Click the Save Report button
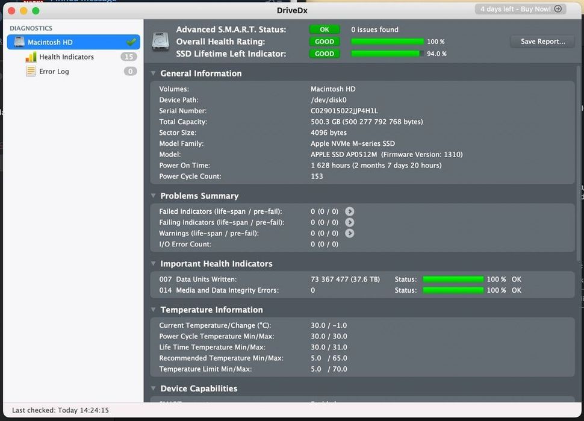The width and height of the screenshot is (584, 421). point(542,42)
